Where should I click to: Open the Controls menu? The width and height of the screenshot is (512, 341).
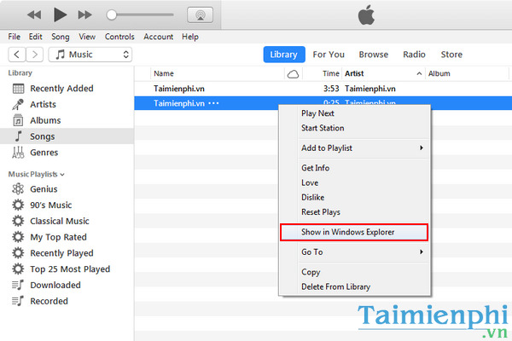(119, 37)
